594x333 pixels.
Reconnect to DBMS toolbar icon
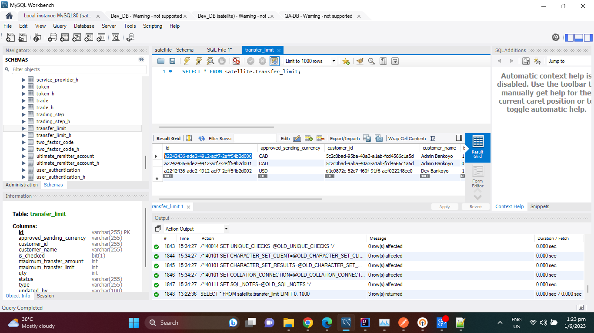pos(130,38)
